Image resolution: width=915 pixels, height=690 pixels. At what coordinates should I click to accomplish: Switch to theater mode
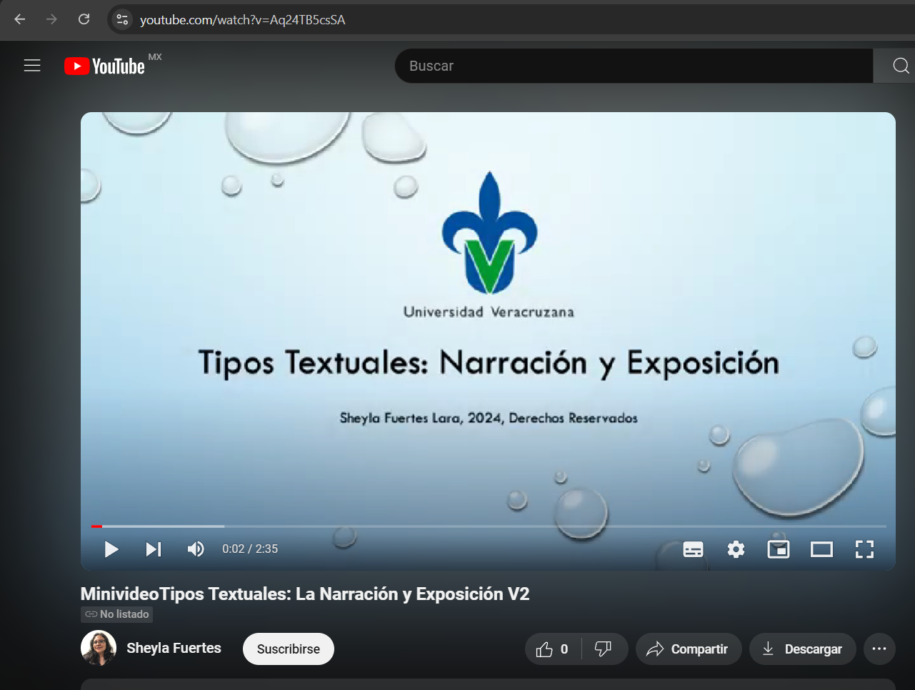821,549
